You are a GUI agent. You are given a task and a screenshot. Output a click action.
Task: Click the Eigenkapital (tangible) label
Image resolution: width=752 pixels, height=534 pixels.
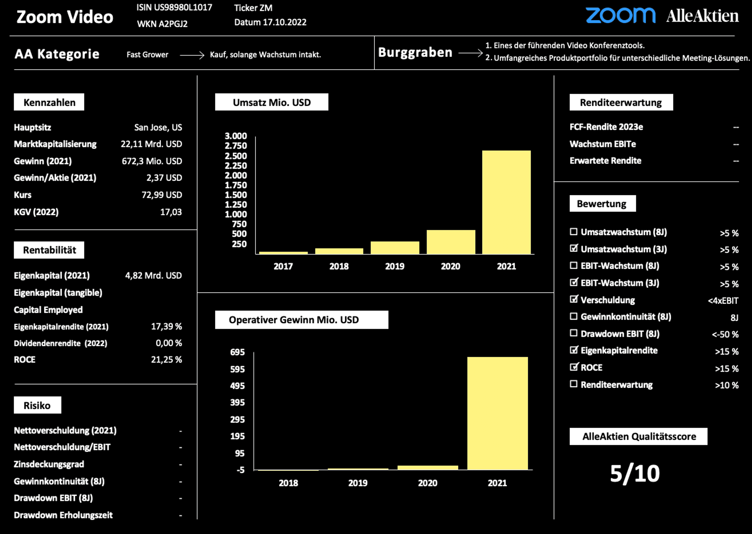click(58, 293)
